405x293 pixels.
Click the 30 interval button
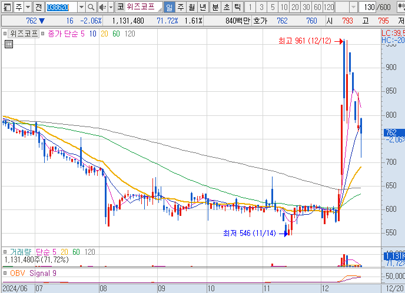(306, 7)
